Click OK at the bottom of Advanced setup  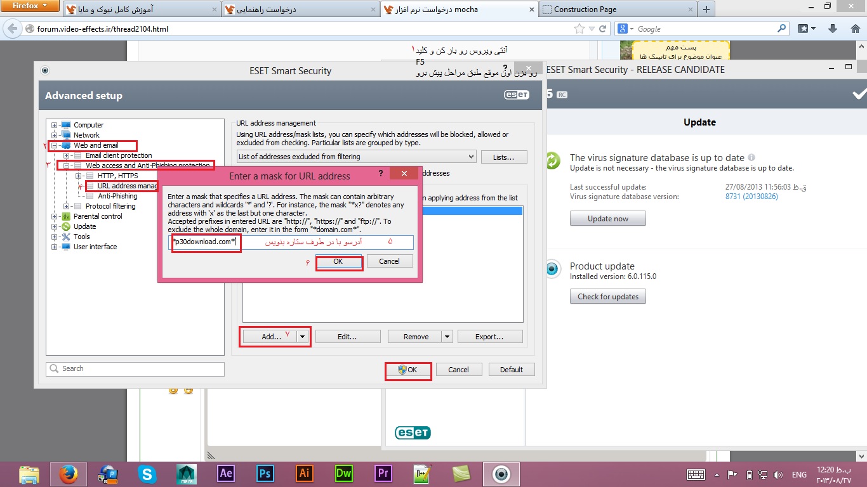coord(408,370)
